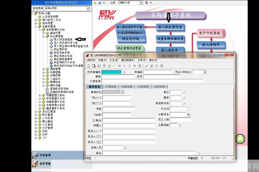Open the 工具(T) menu

142,60
